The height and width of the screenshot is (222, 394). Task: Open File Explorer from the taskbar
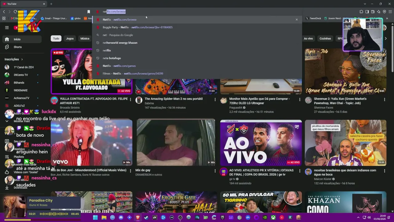104,217
